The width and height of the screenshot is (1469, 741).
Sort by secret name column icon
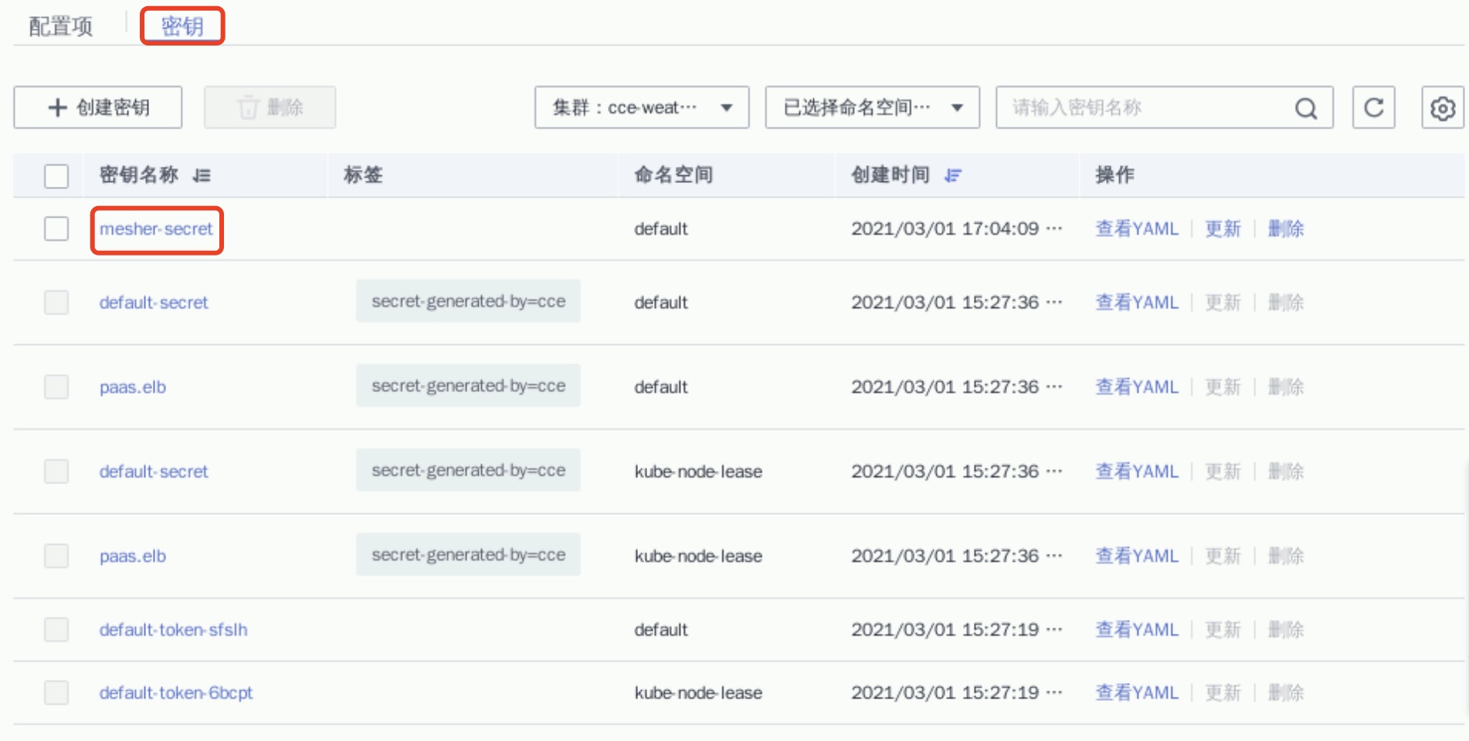(x=202, y=176)
